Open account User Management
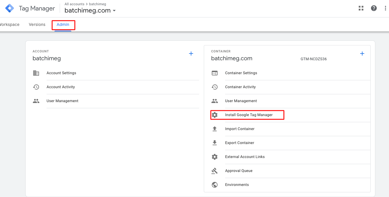The height and width of the screenshot is (197, 389). click(x=62, y=101)
